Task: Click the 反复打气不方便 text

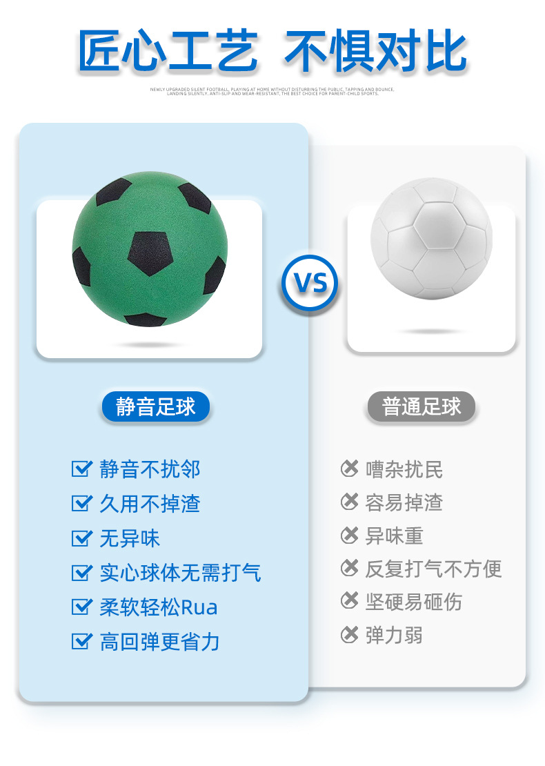Action: click(433, 569)
